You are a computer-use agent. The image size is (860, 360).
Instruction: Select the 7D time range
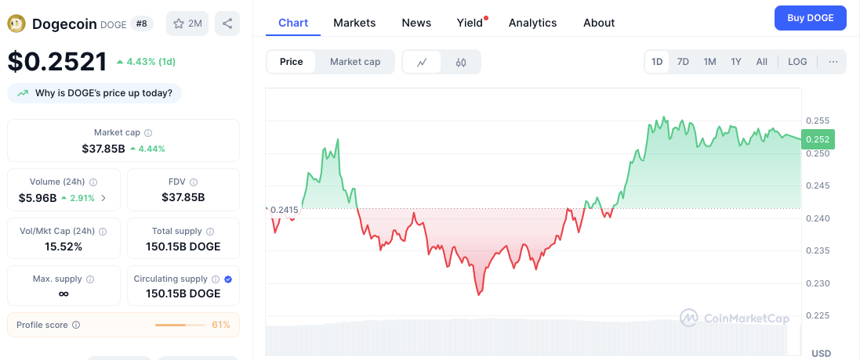point(683,62)
